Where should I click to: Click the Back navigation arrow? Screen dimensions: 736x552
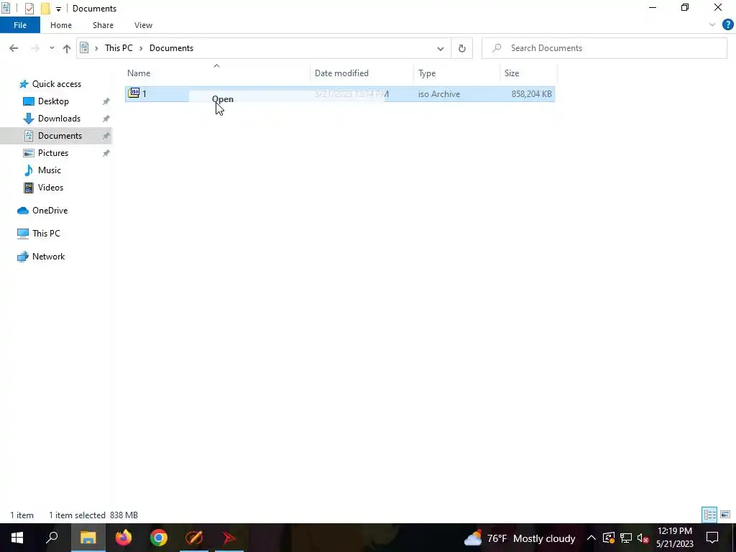[x=14, y=48]
